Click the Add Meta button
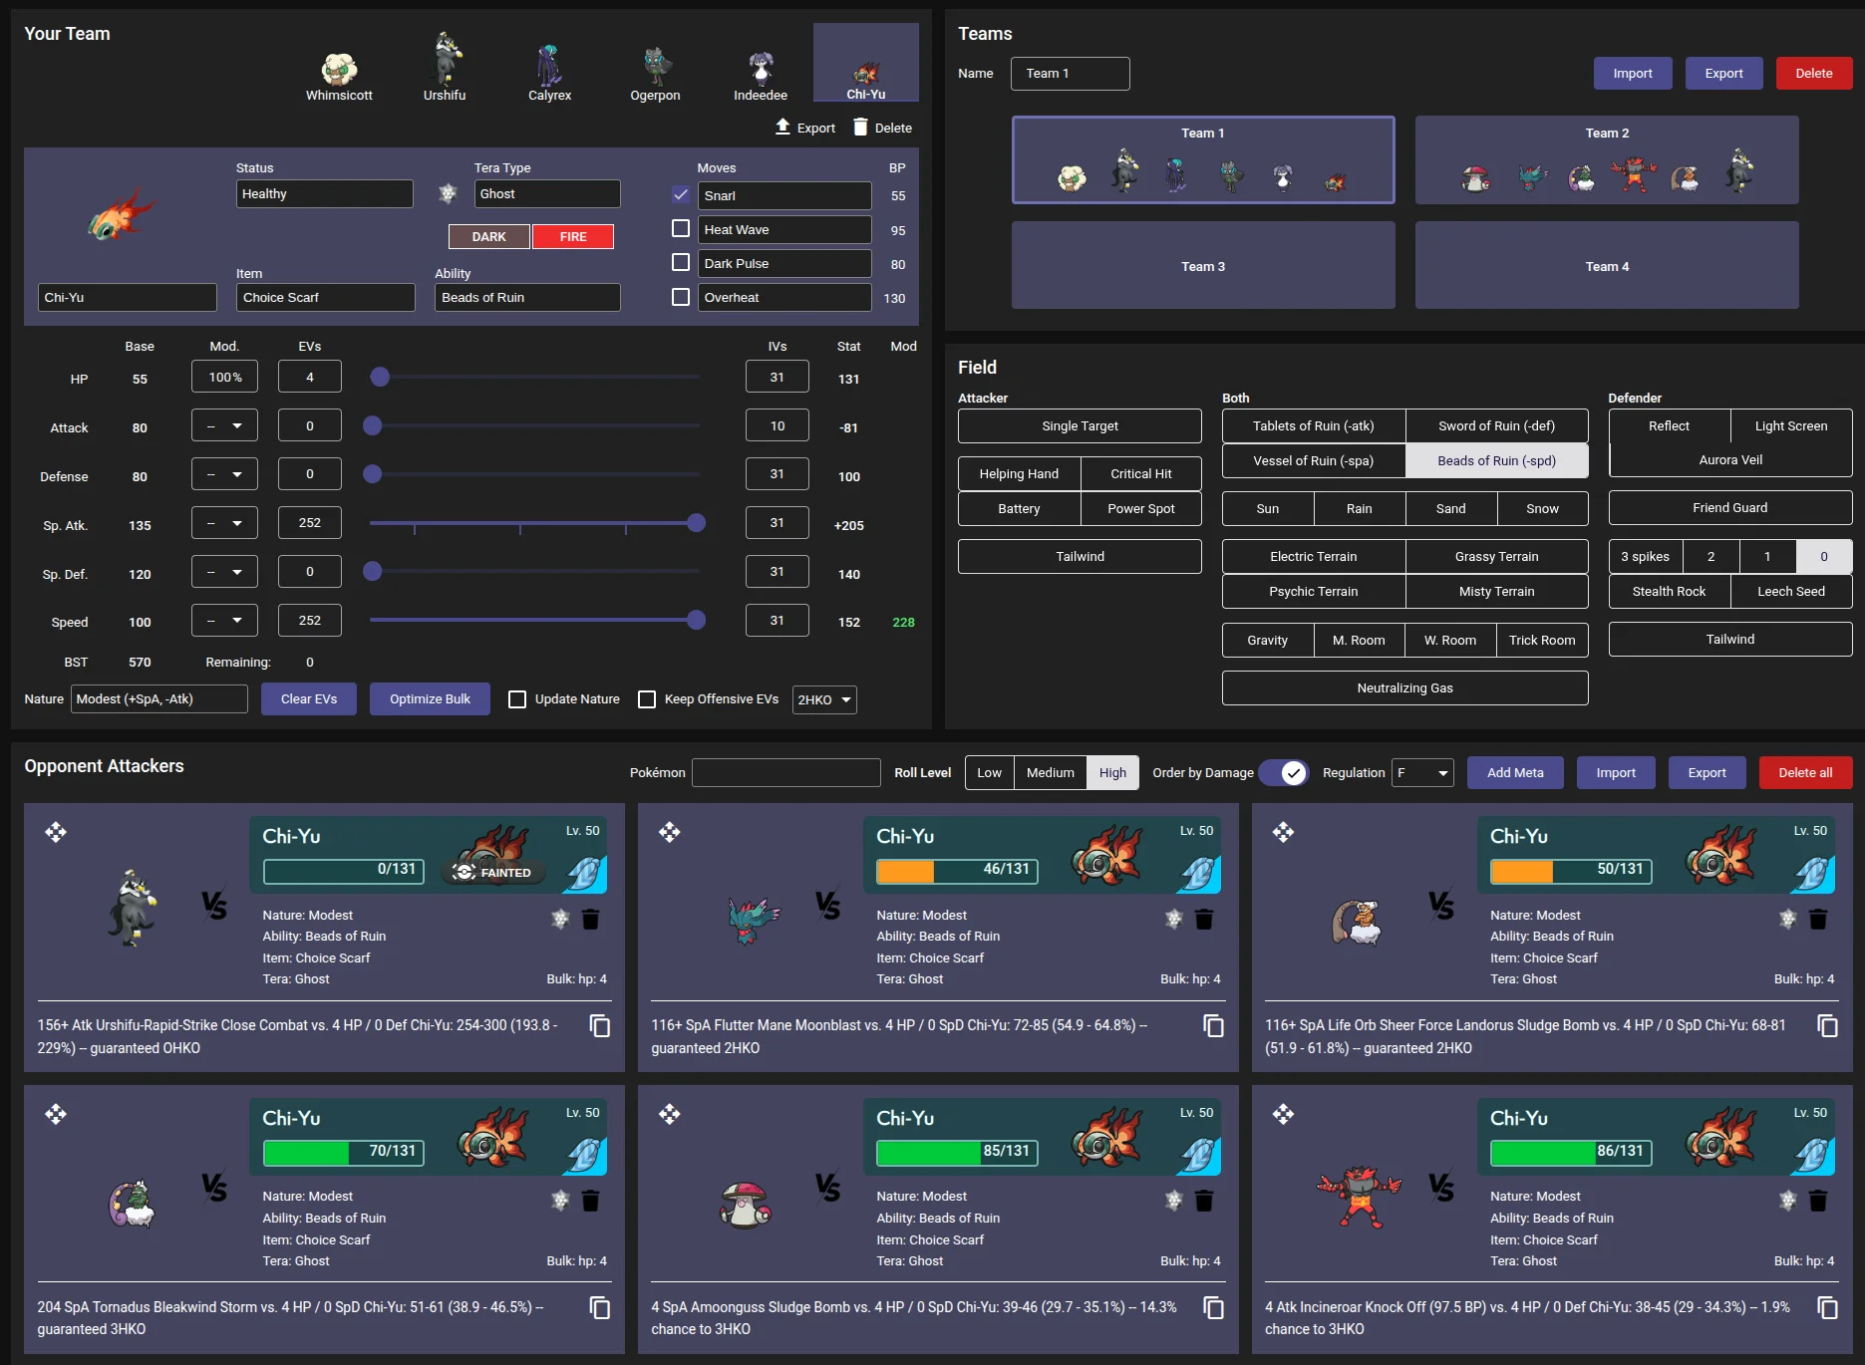1865x1365 pixels. [1515, 772]
